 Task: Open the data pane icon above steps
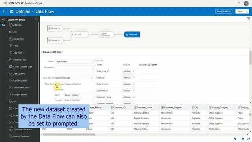point(4,19)
